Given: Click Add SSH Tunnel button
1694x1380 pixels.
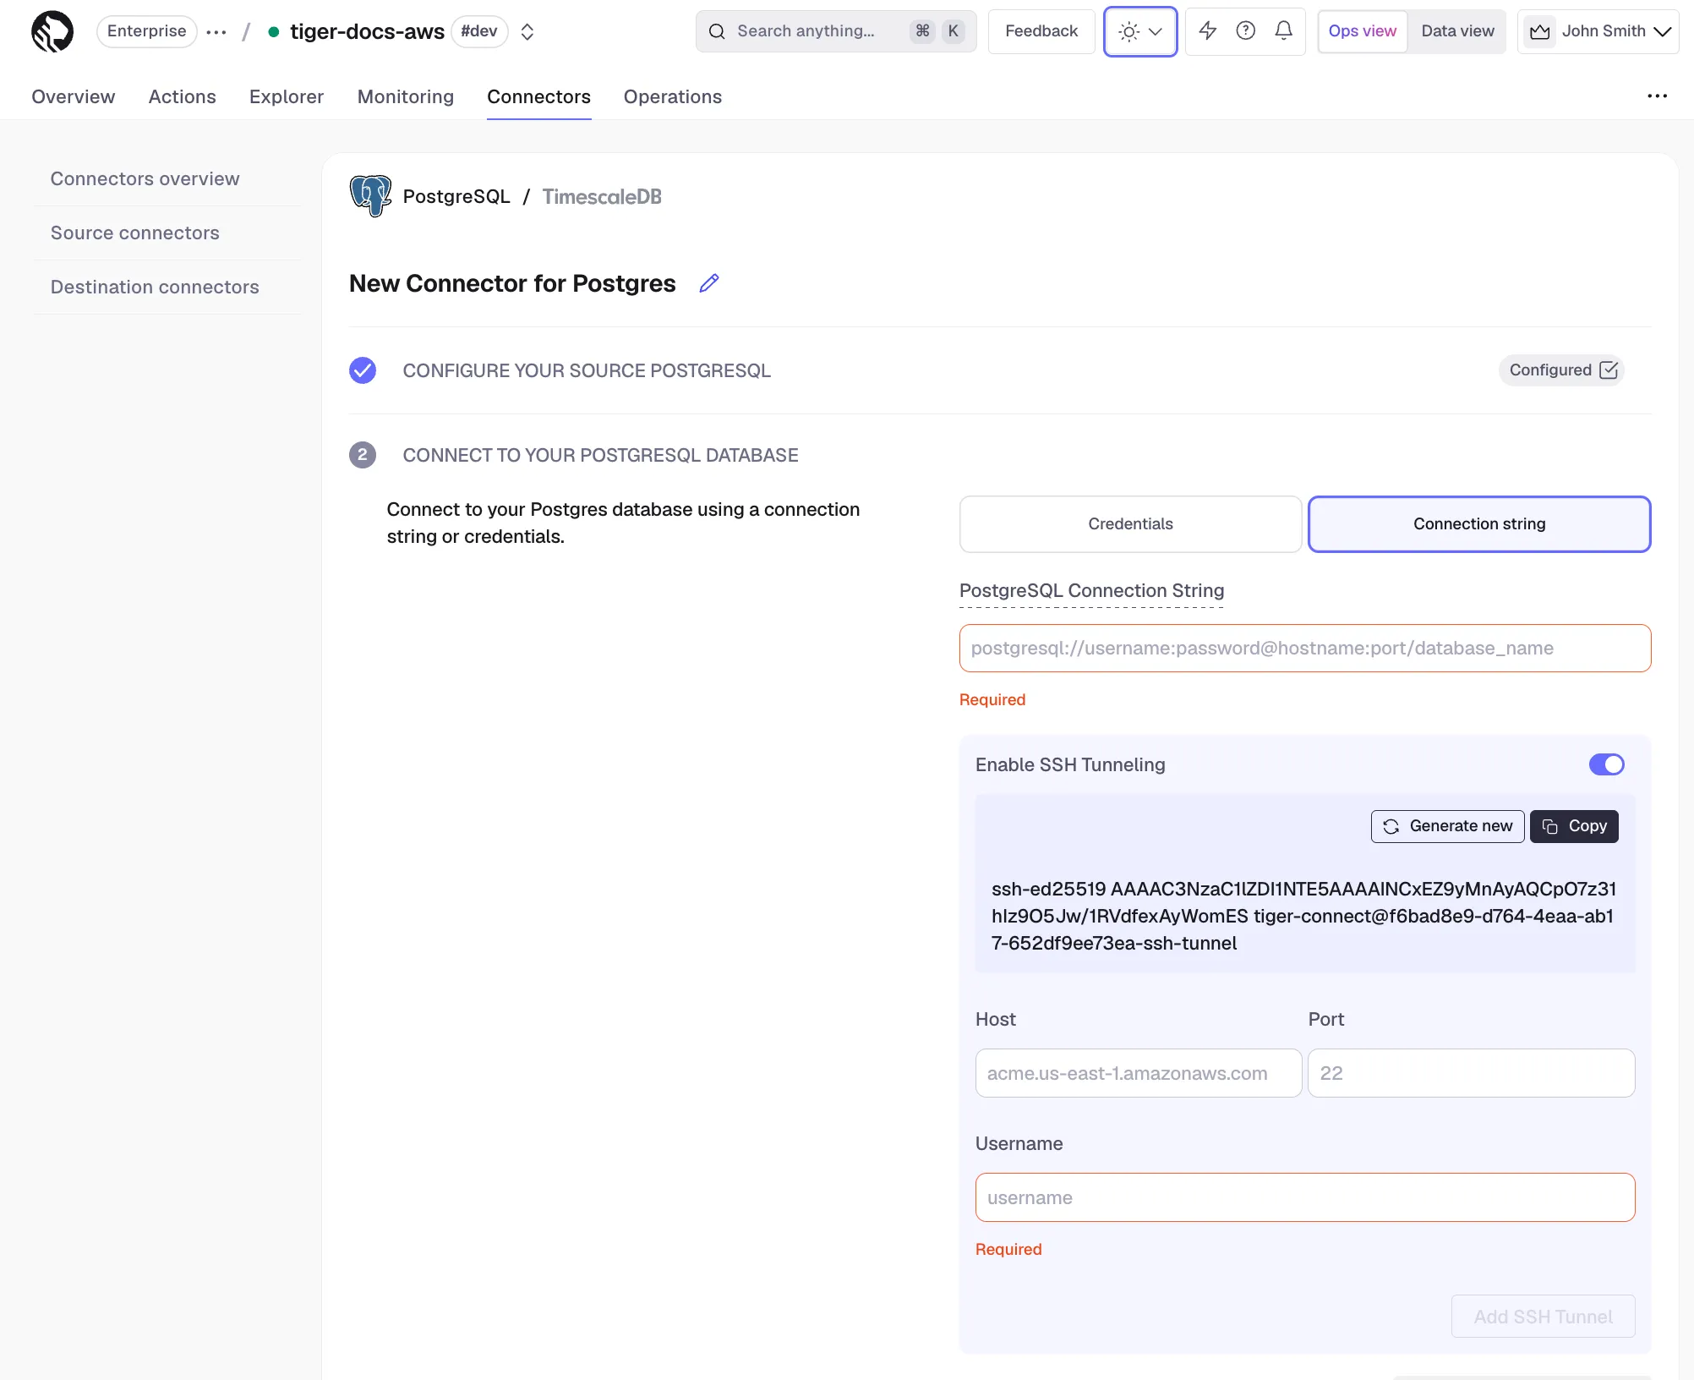Looking at the screenshot, I should [x=1543, y=1317].
